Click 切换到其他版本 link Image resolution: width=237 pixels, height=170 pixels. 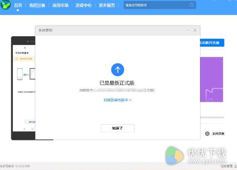coord(117,100)
